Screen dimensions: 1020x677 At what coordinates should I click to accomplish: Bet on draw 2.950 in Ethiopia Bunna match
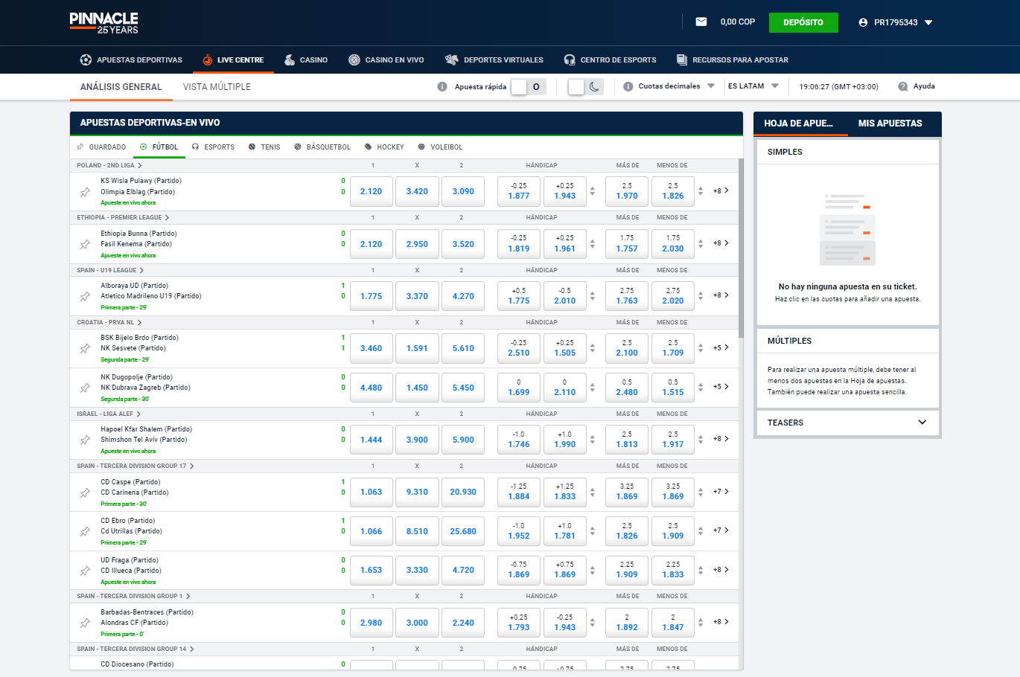click(x=417, y=244)
